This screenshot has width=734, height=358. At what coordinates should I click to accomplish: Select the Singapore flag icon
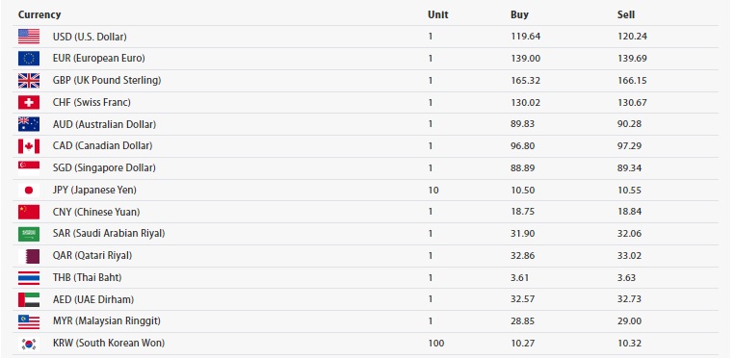[29, 168]
